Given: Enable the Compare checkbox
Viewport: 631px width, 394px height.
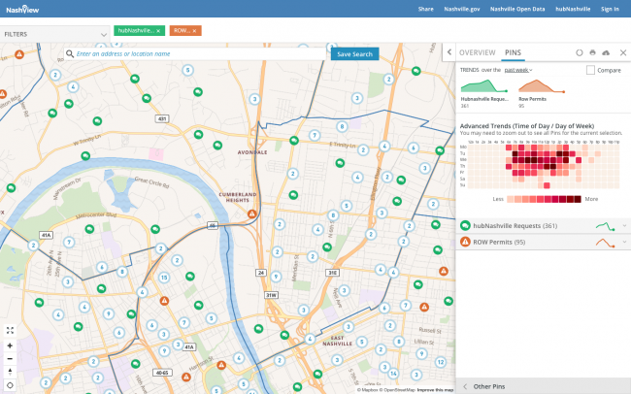Looking at the screenshot, I should coord(590,70).
